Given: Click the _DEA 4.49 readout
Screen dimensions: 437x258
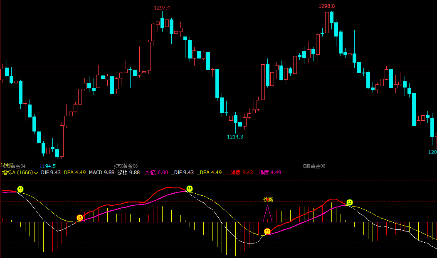Looking at the screenshot, I should click(209, 173).
